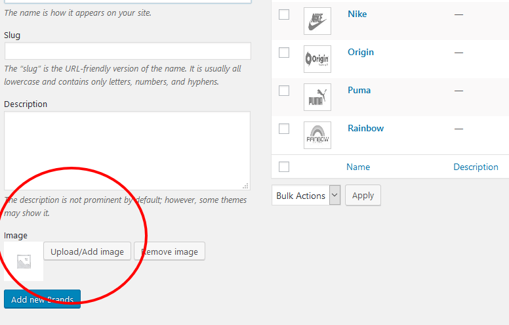The width and height of the screenshot is (509, 325).
Task: Click the Remove image button
Action: [x=169, y=251]
